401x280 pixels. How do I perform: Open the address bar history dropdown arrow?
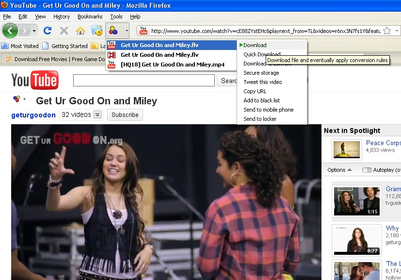click(x=397, y=31)
